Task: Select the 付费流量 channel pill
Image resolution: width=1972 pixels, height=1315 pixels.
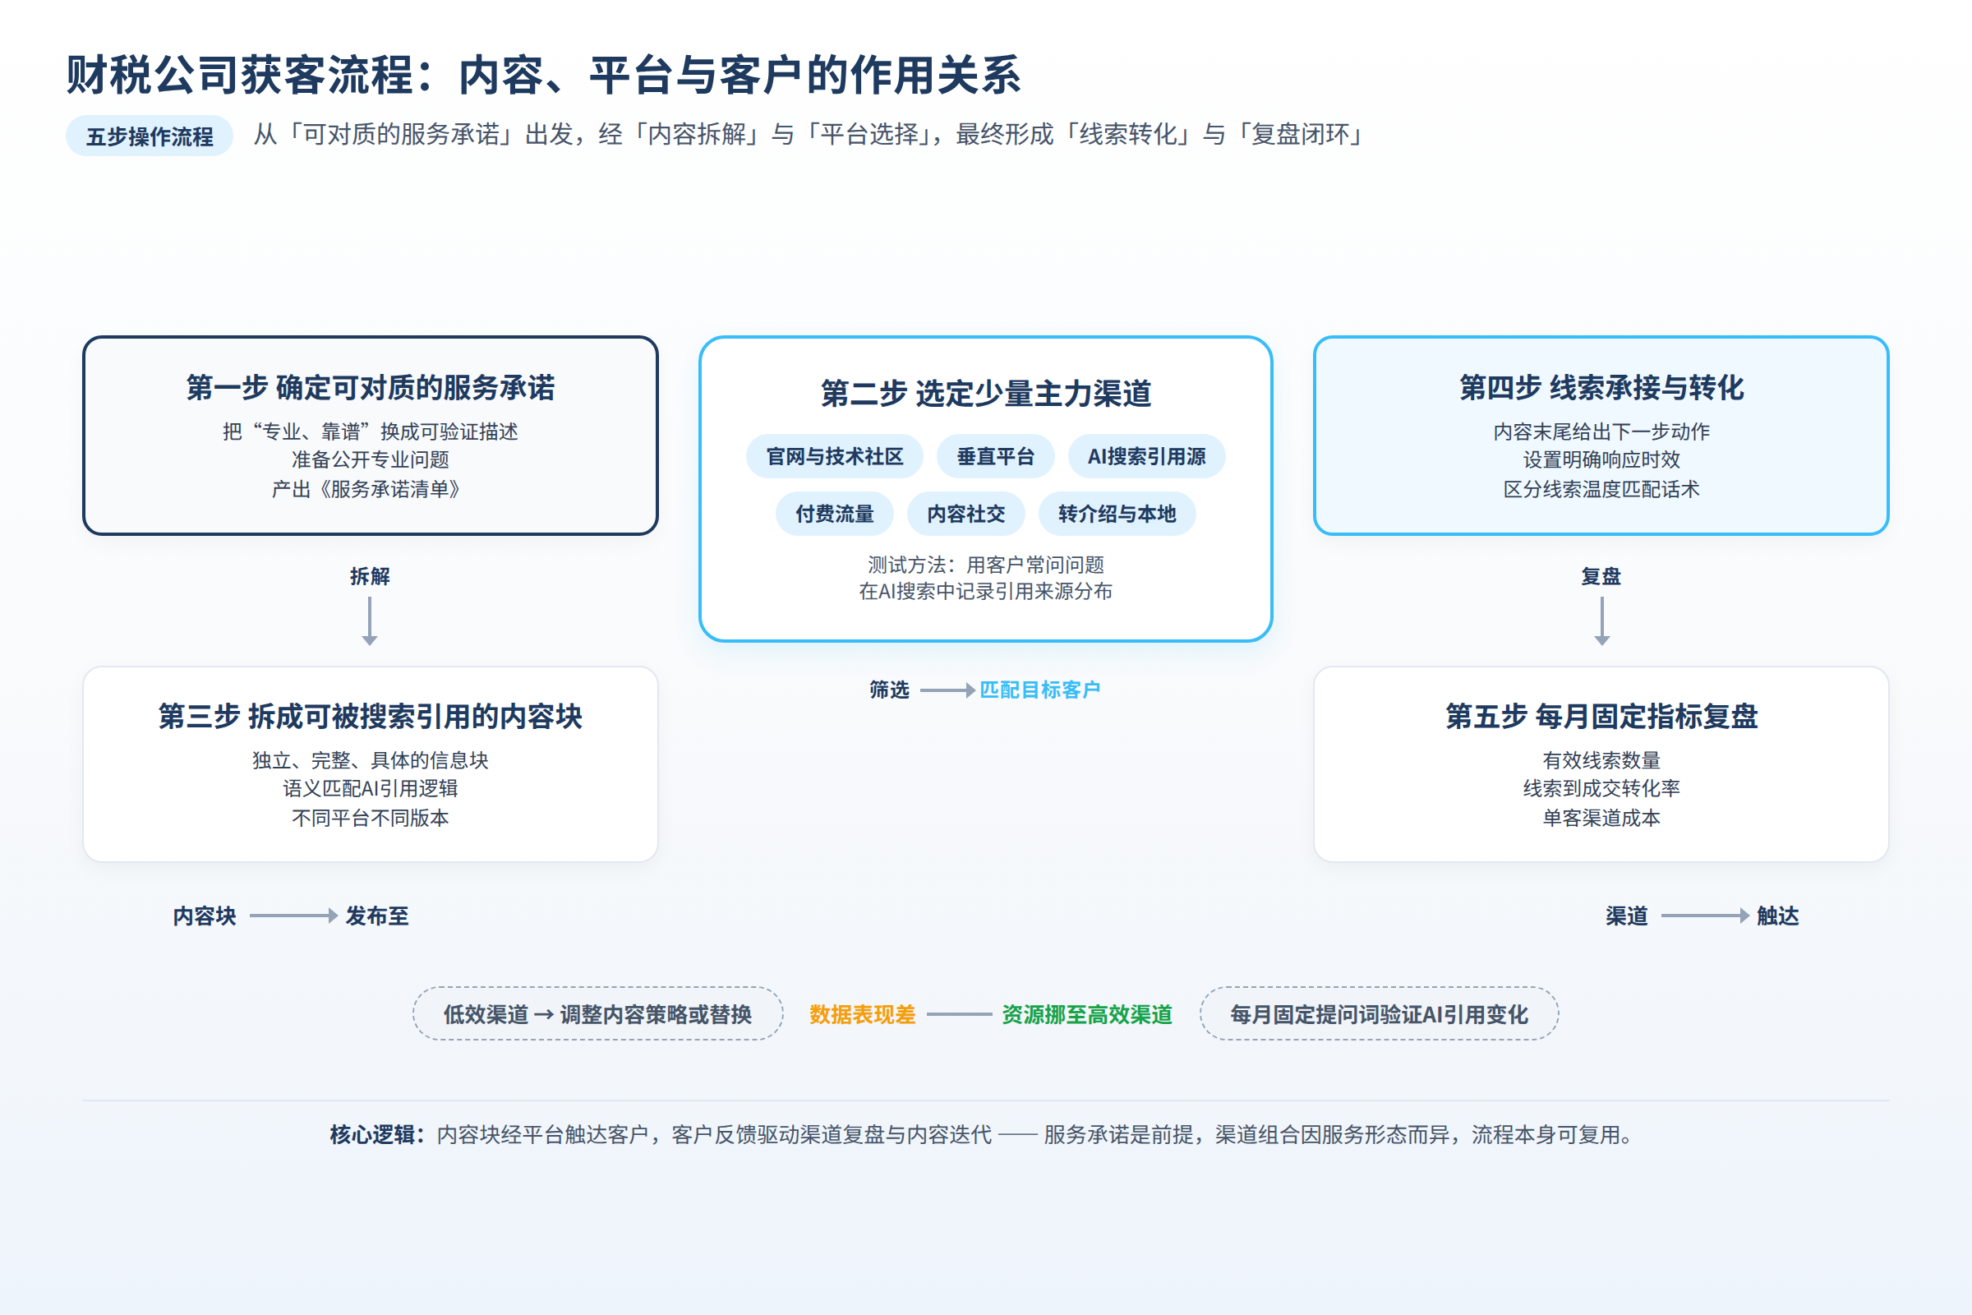Action: point(834,513)
